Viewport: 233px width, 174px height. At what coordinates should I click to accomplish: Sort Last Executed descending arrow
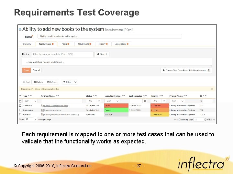[146, 96]
